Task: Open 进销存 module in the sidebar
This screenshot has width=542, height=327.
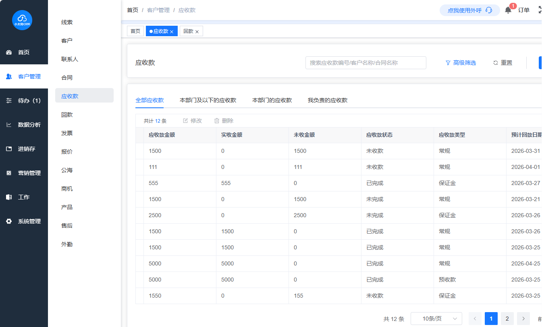Action: tap(24, 149)
